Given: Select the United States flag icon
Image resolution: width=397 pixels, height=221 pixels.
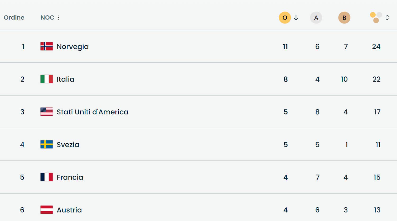Looking at the screenshot, I should (47, 112).
